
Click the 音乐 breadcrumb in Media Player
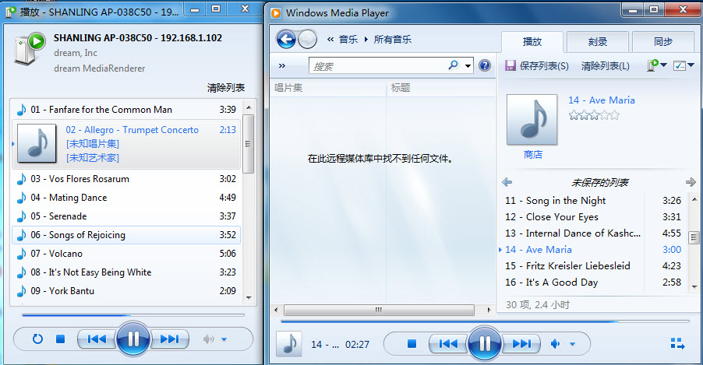(x=348, y=40)
